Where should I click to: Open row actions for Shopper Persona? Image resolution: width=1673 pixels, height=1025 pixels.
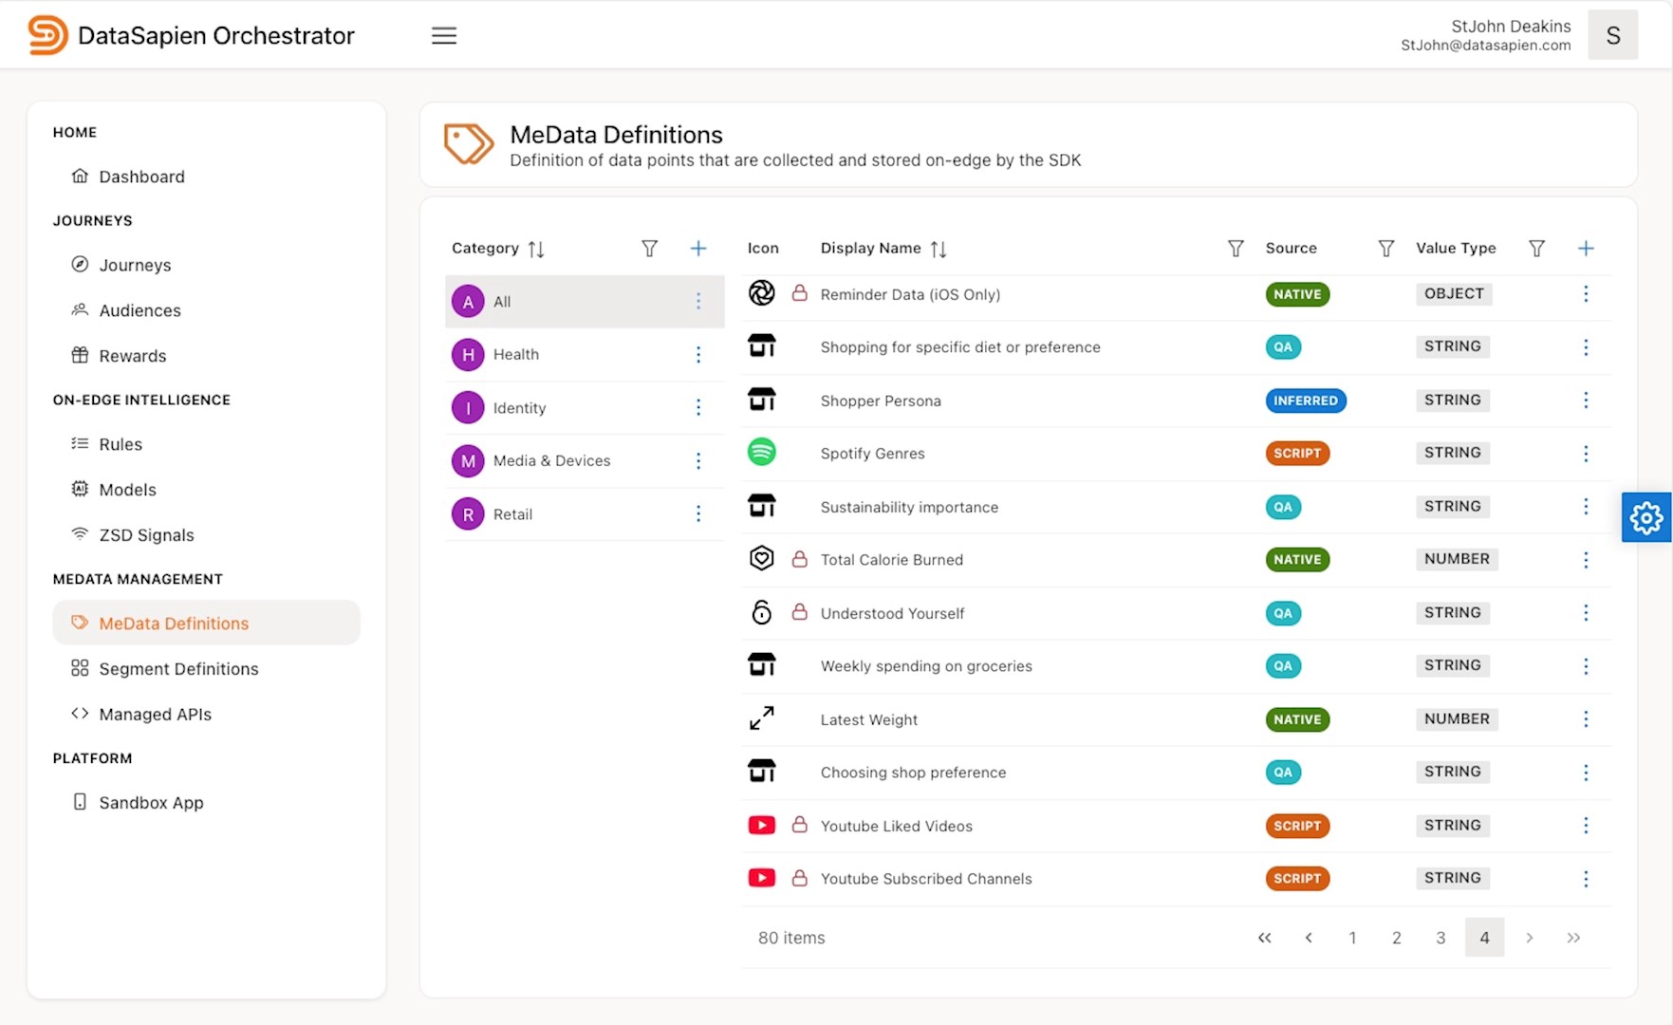[1585, 401]
